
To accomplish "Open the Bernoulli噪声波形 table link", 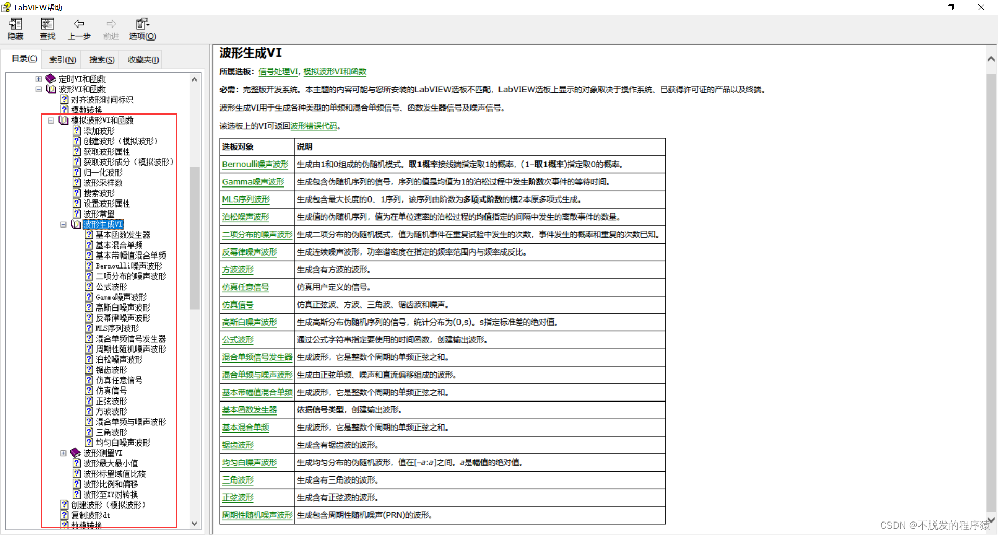I will [x=255, y=164].
